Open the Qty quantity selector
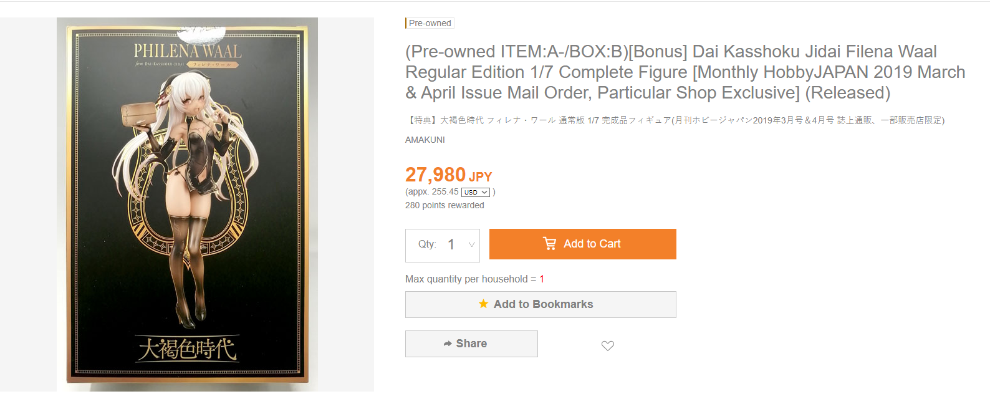This screenshot has height=414, width=990. (x=443, y=244)
